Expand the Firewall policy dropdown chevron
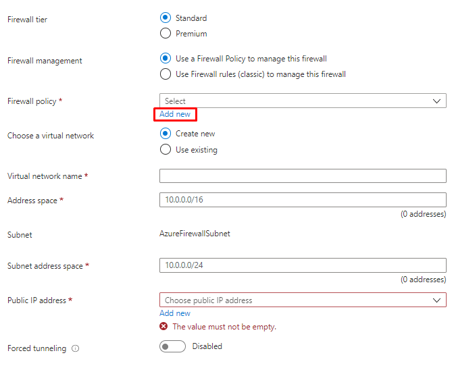 tap(436, 101)
